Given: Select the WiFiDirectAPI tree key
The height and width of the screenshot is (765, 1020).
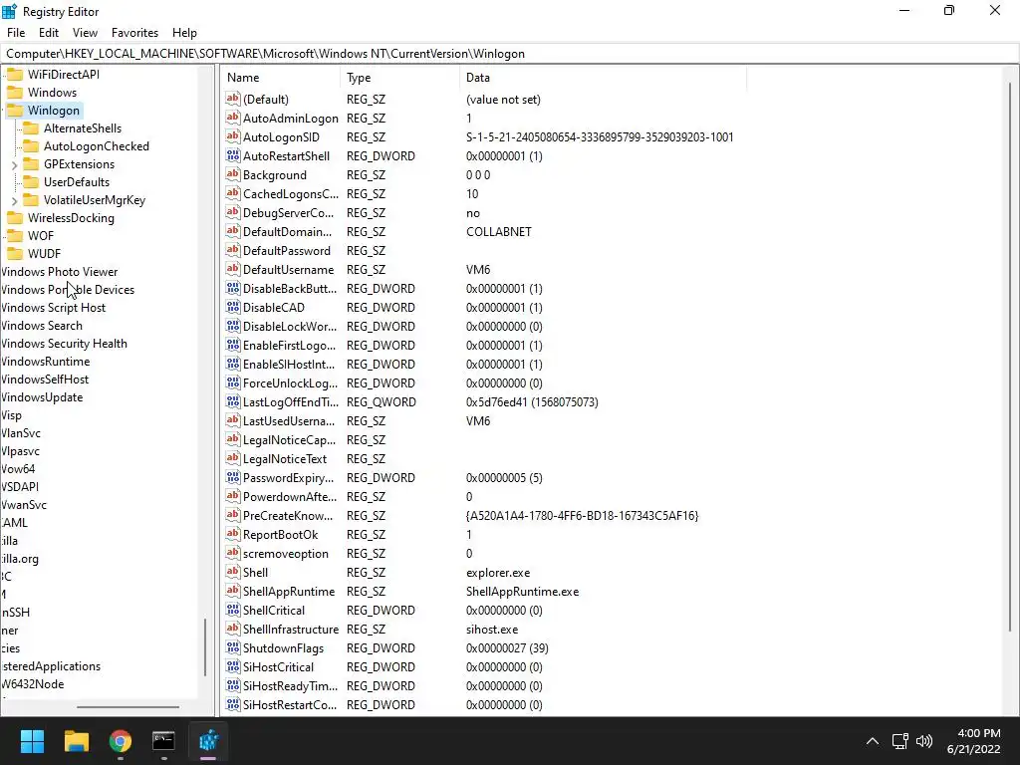Looking at the screenshot, I should click(x=64, y=74).
